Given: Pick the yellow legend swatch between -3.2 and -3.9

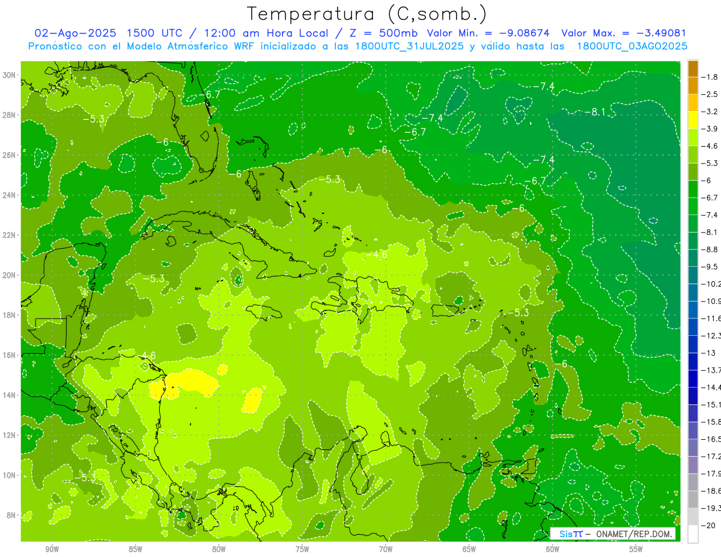Looking at the screenshot, I should click(693, 120).
